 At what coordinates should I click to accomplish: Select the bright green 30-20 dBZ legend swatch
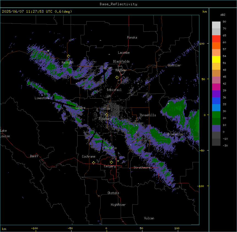(x=216, y=115)
